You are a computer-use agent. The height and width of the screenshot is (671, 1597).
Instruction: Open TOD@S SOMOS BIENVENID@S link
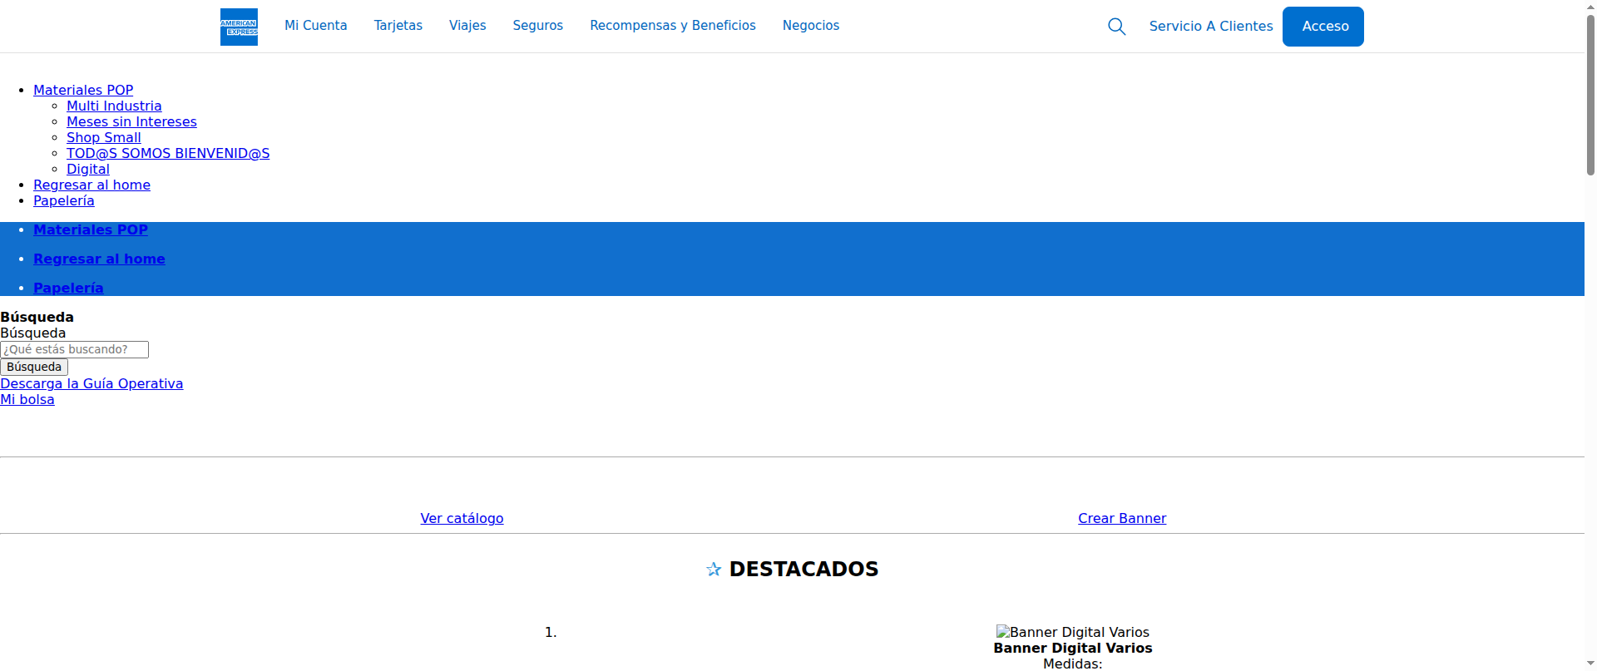click(x=168, y=153)
